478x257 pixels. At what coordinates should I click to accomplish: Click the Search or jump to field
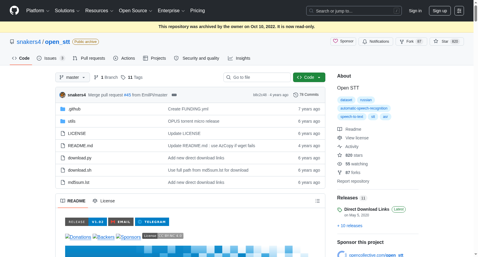(354, 11)
